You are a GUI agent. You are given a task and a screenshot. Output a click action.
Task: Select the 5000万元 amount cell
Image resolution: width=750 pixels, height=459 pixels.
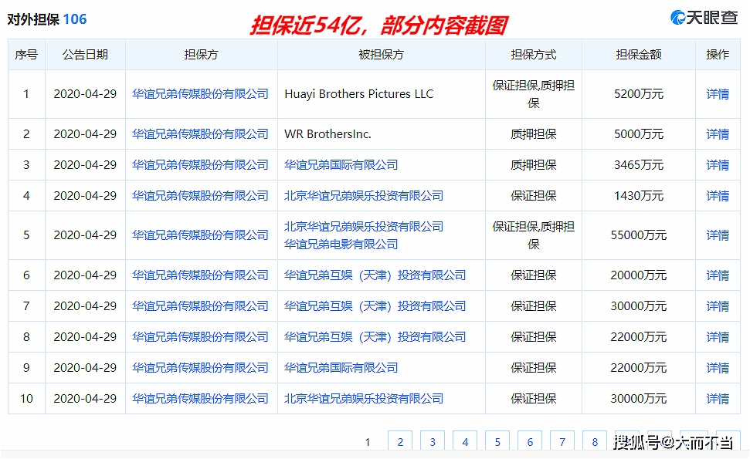click(639, 134)
